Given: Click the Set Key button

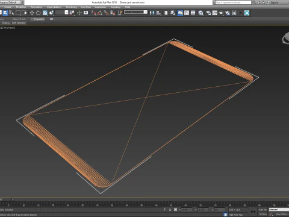Looking at the screenshot, I should point(263,215).
